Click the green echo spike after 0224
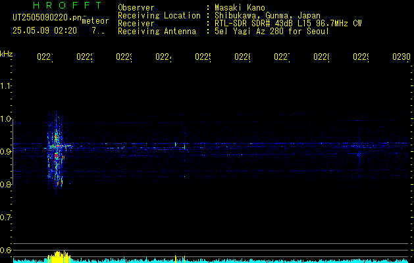 176,144
